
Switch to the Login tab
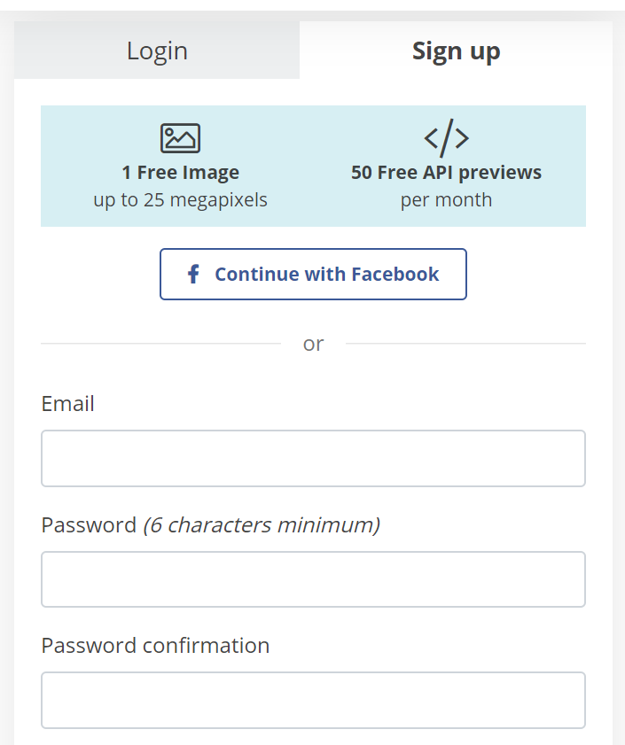click(x=157, y=50)
